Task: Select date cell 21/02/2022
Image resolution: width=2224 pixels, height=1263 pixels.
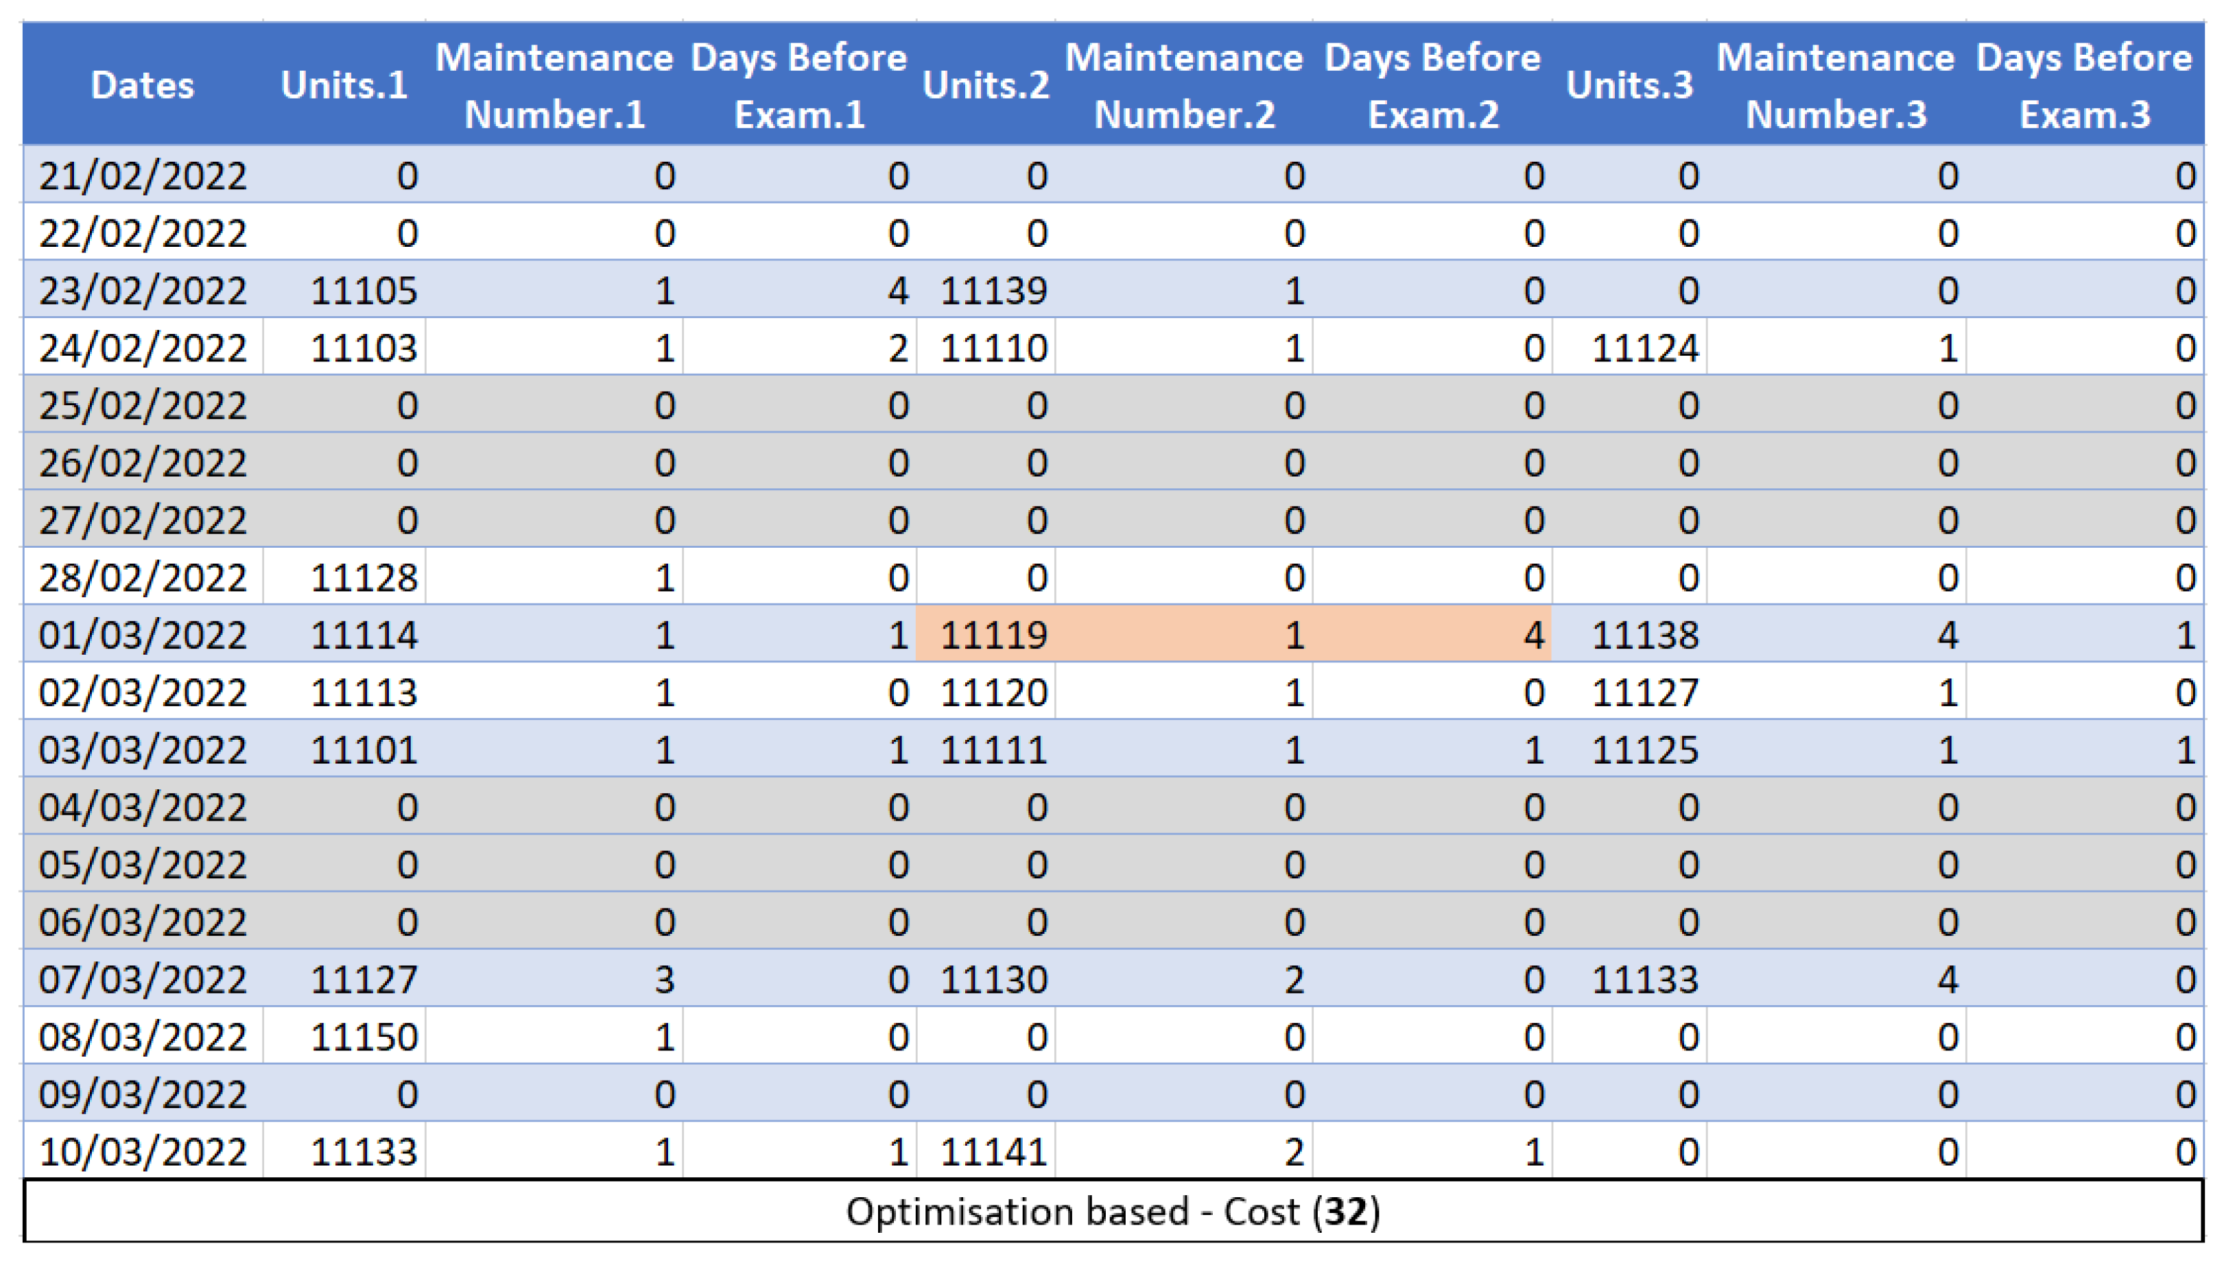Action: (x=142, y=176)
